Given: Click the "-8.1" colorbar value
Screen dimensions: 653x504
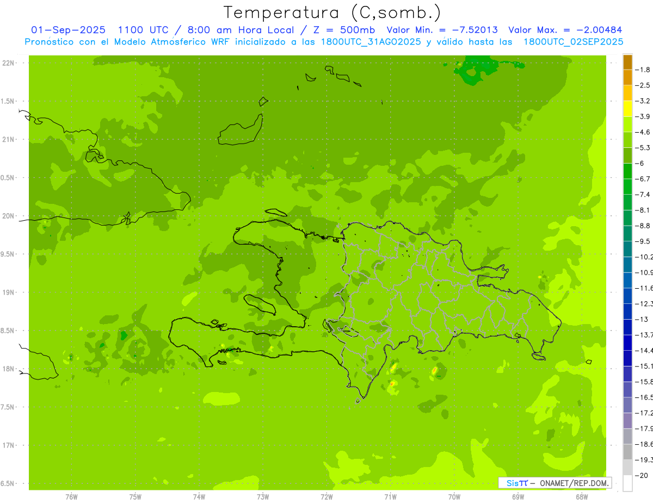Looking at the screenshot, I should pyautogui.click(x=643, y=210).
